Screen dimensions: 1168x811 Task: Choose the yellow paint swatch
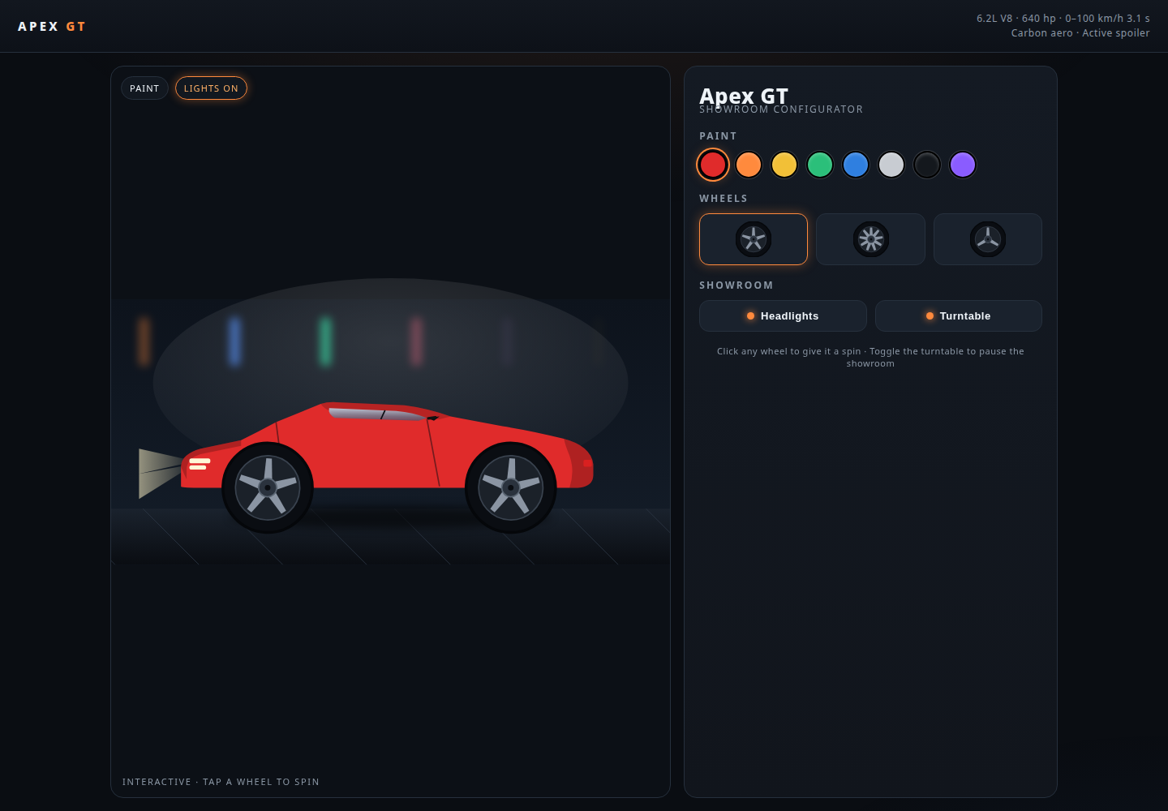click(x=784, y=165)
